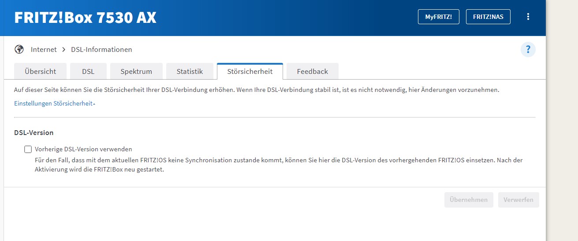
Task: Collapse Einstellungen Störsicherheit section
Action: click(x=55, y=103)
